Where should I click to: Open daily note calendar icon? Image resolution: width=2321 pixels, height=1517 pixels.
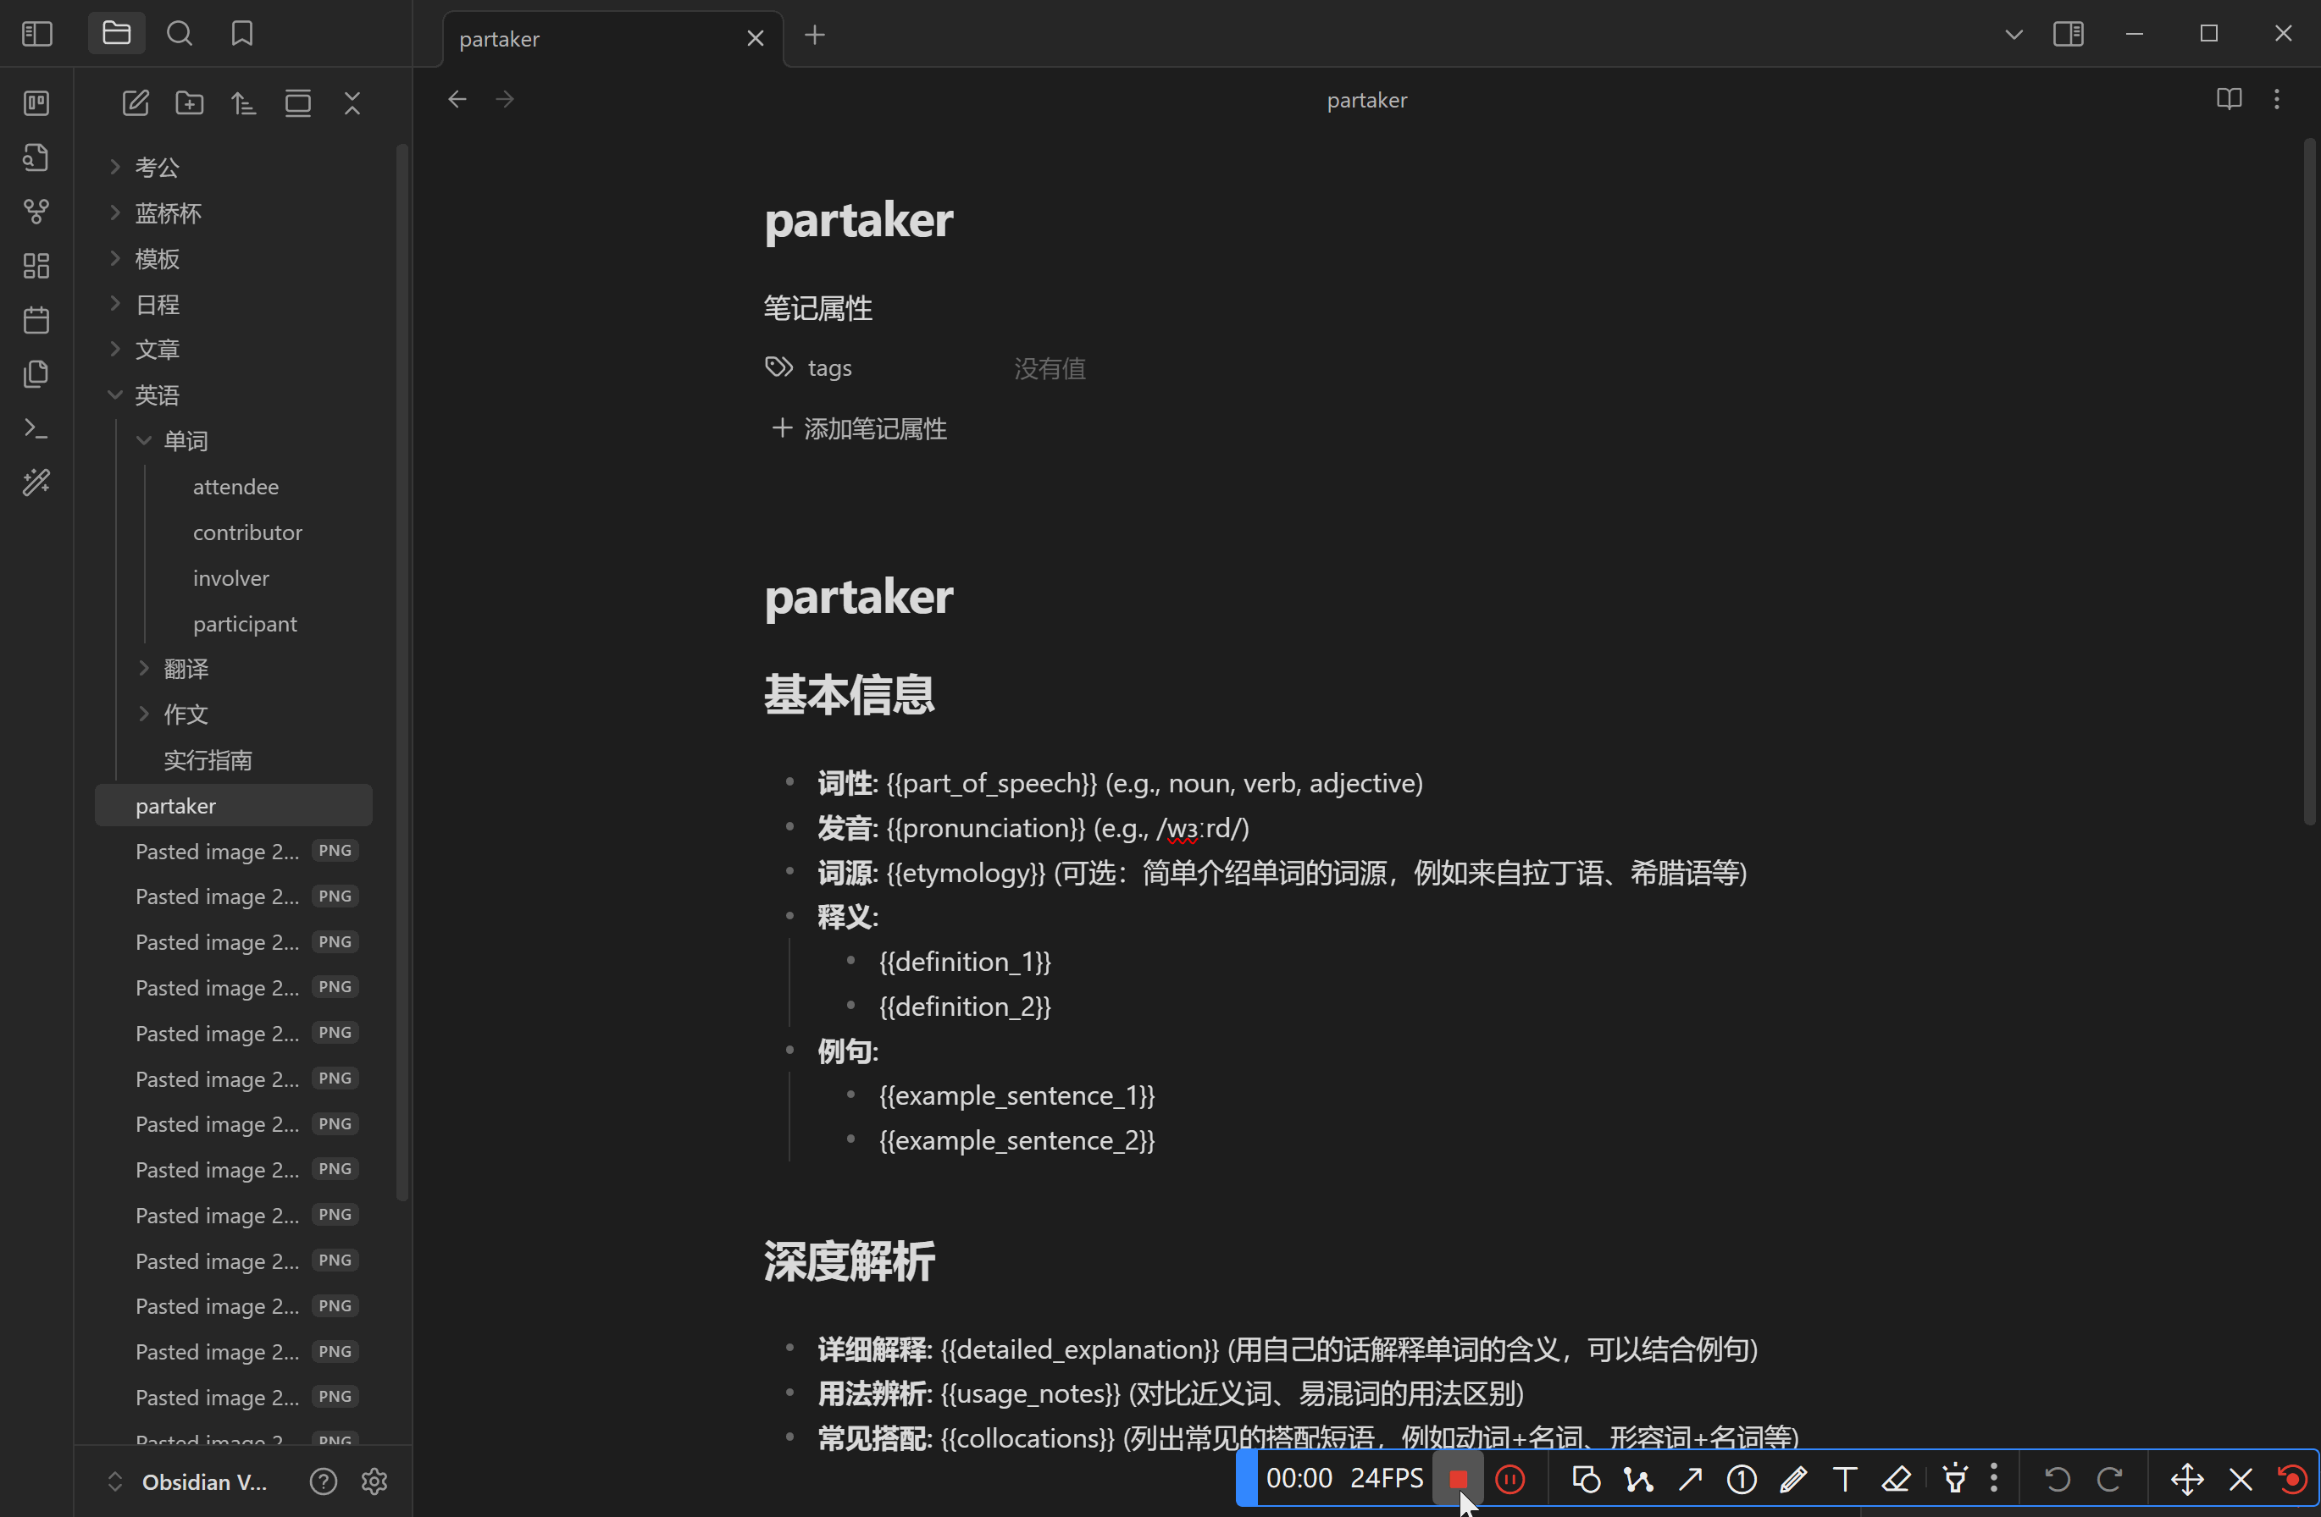[x=36, y=320]
